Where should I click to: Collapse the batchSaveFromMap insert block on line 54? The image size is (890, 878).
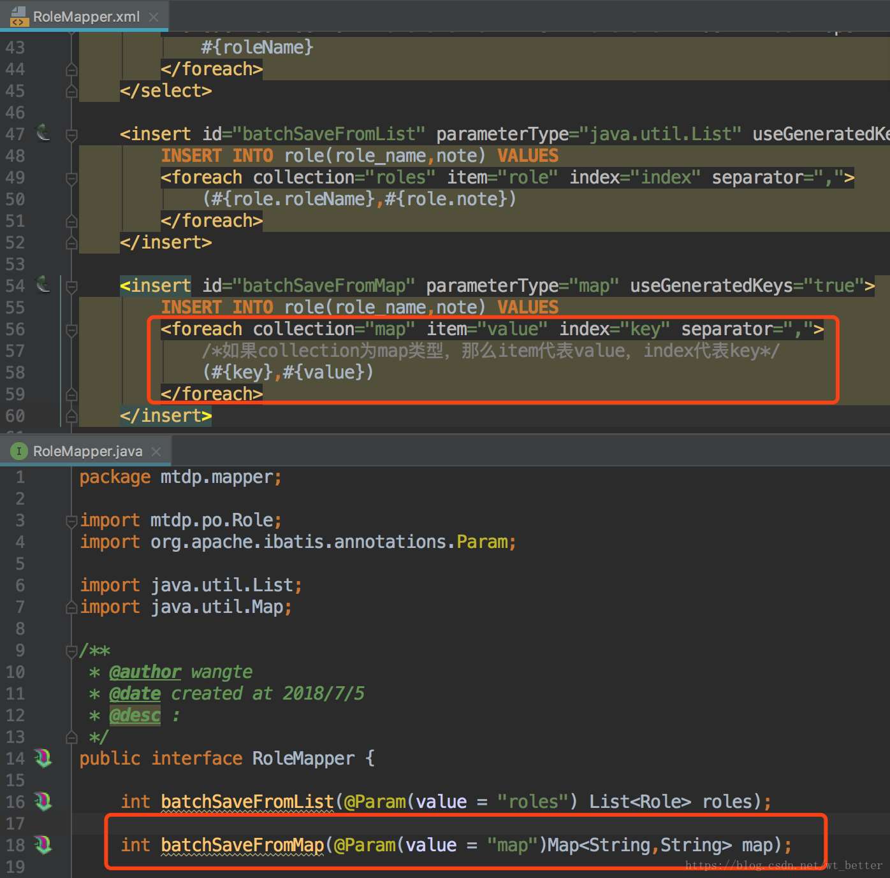tap(71, 286)
